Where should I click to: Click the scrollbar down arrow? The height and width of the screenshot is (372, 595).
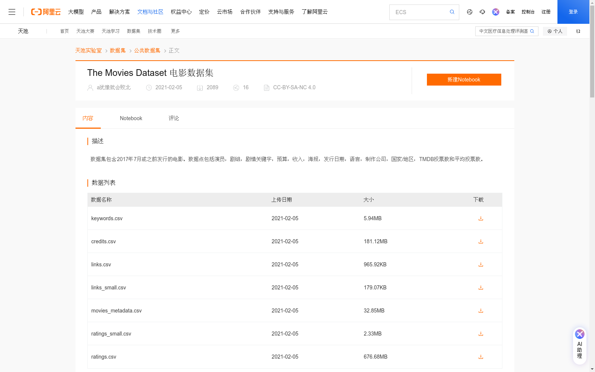tap(592, 369)
